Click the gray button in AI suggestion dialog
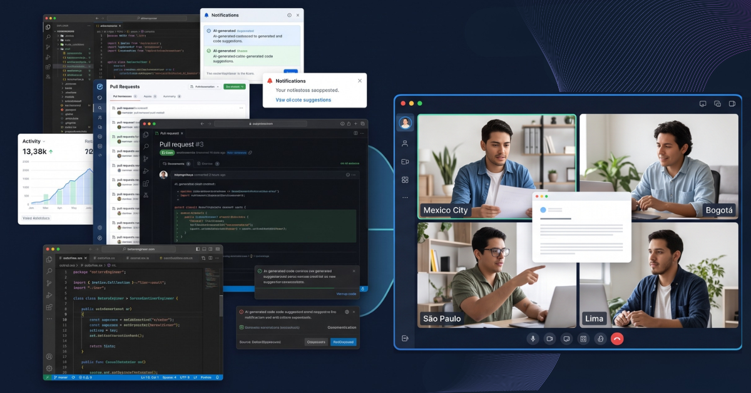The image size is (751, 393). [x=316, y=342]
